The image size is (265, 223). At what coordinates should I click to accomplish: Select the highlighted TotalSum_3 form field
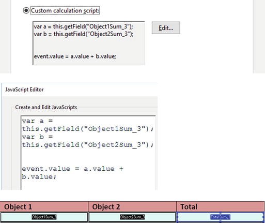(x=221, y=217)
